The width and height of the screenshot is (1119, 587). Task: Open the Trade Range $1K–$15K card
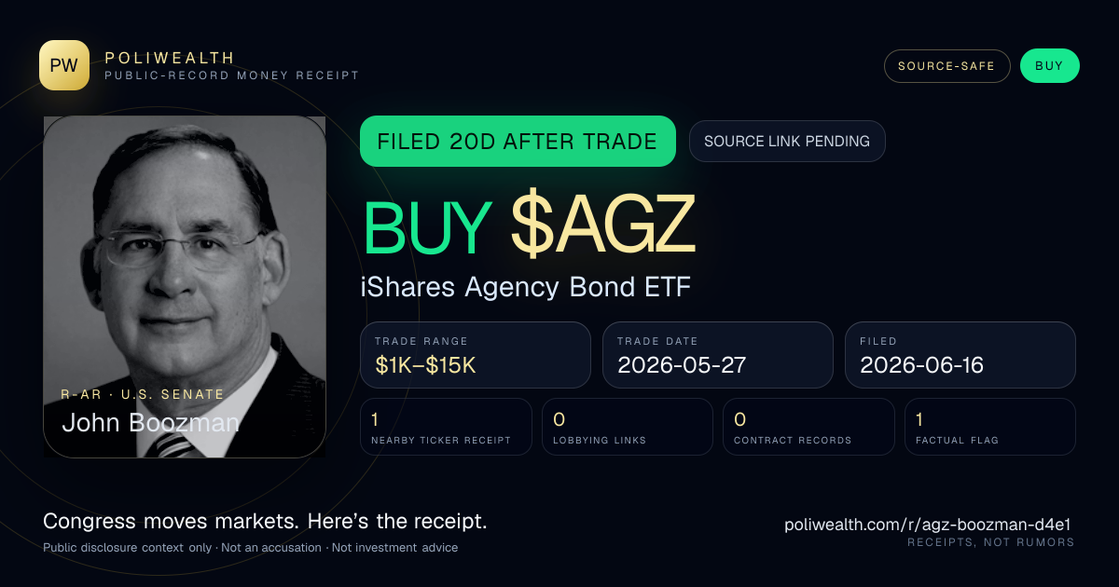click(x=476, y=355)
